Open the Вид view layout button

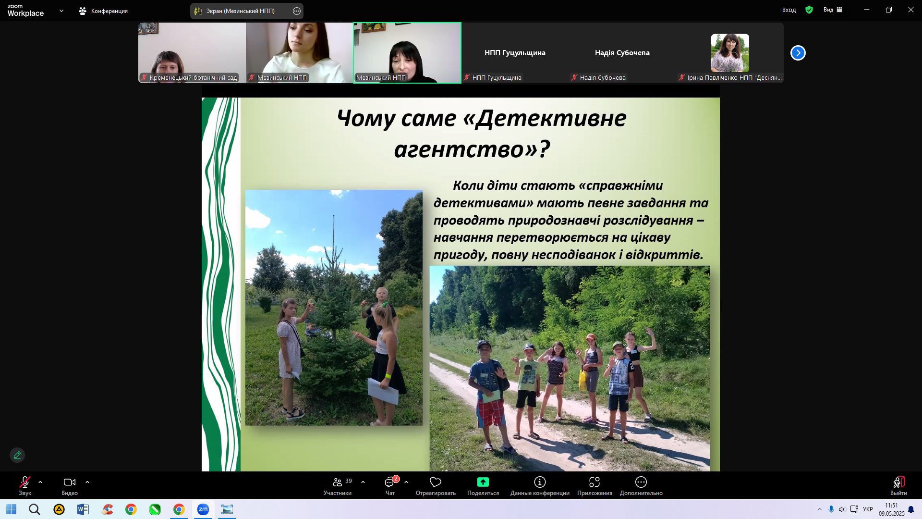tap(833, 10)
